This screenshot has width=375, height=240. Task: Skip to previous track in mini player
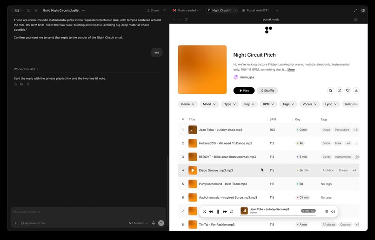tap(211, 212)
